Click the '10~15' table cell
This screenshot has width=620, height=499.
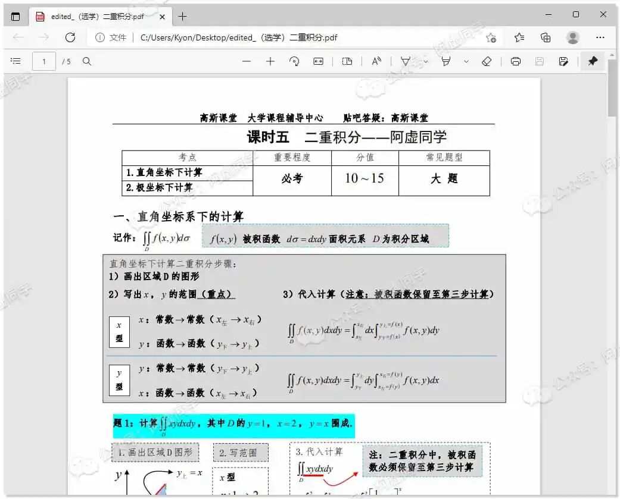coord(365,180)
